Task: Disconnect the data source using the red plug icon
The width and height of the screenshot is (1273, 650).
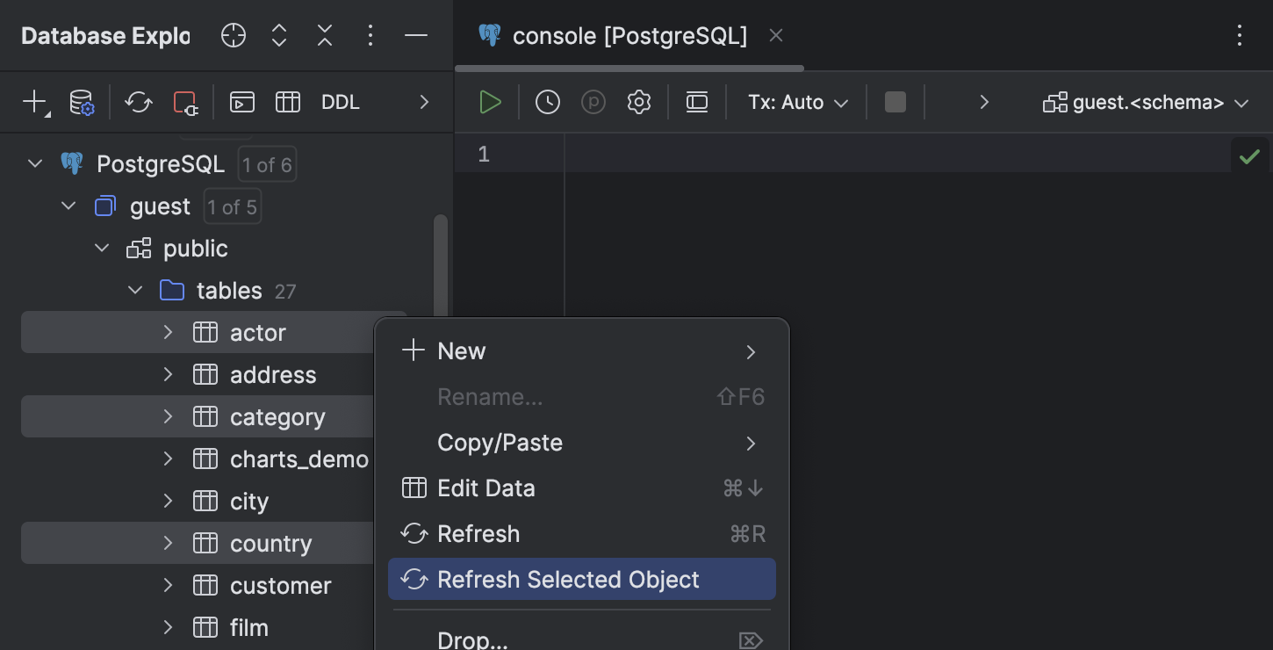Action: click(185, 102)
